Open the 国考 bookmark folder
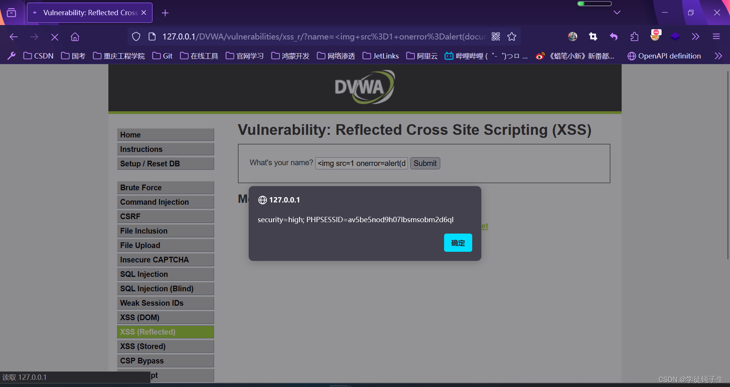This screenshot has width=730, height=387. 73,56
